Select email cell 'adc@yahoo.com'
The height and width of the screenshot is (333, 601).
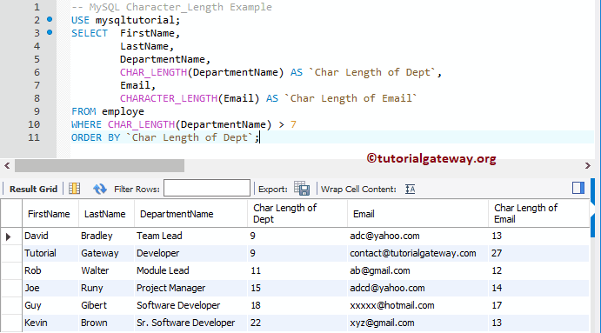[417, 236]
